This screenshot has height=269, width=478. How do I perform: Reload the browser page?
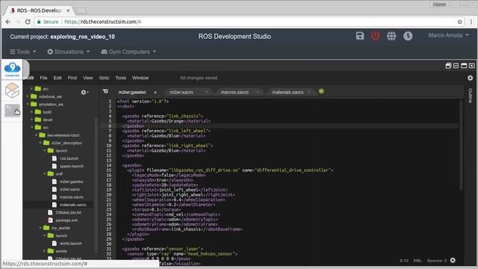(28, 22)
